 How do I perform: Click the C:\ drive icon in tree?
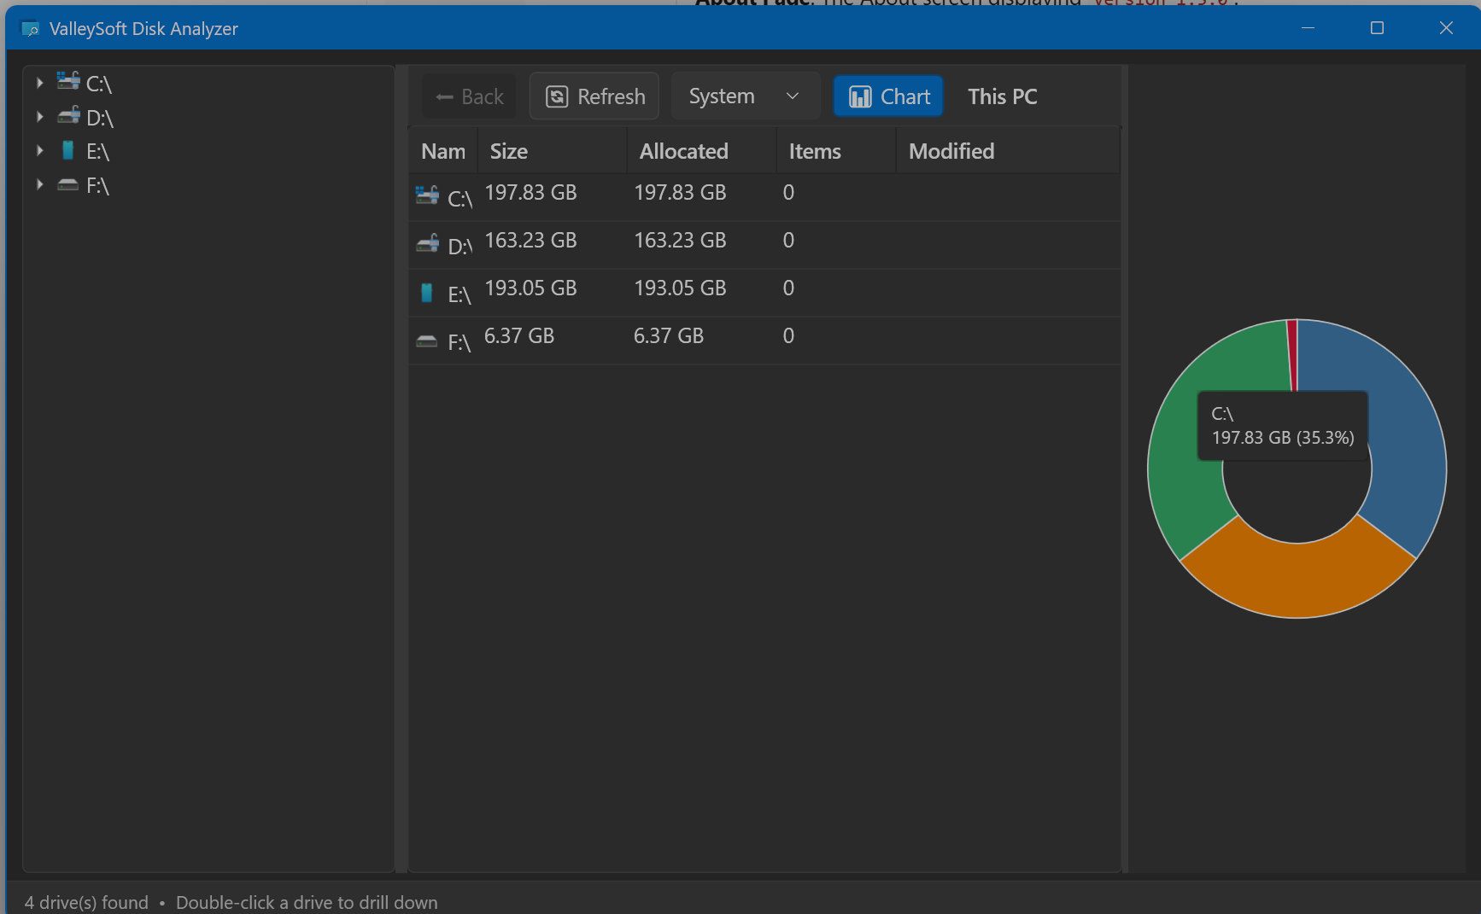point(68,81)
